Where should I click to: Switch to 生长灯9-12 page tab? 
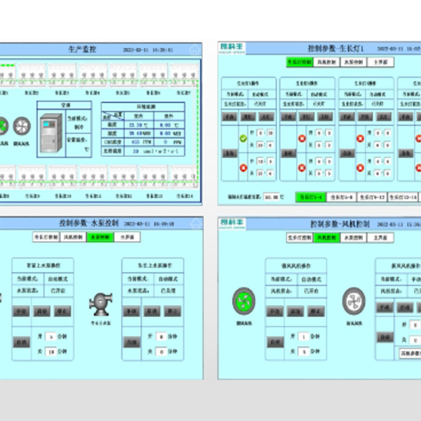click(372, 198)
